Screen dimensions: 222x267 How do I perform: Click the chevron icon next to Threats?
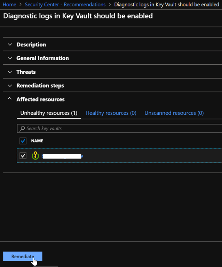coord(9,72)
